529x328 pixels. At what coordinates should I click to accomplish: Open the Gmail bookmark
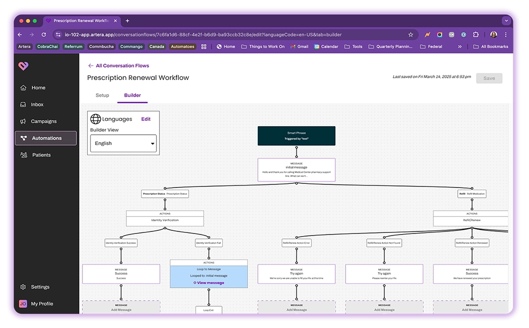click(x=299, y=47)
